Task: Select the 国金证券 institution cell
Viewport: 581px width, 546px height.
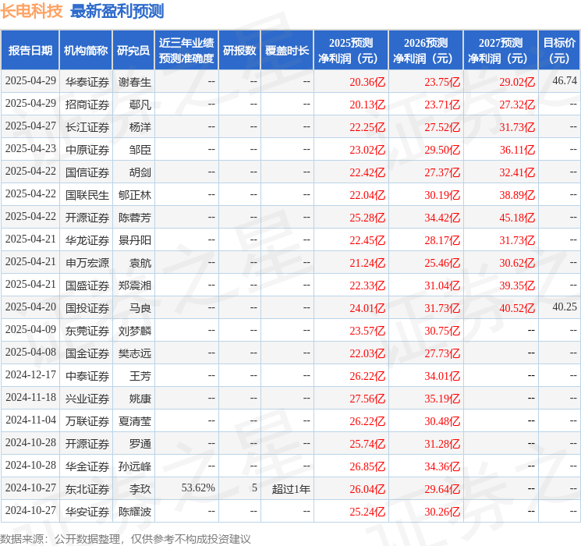Action: click(87, 353)
